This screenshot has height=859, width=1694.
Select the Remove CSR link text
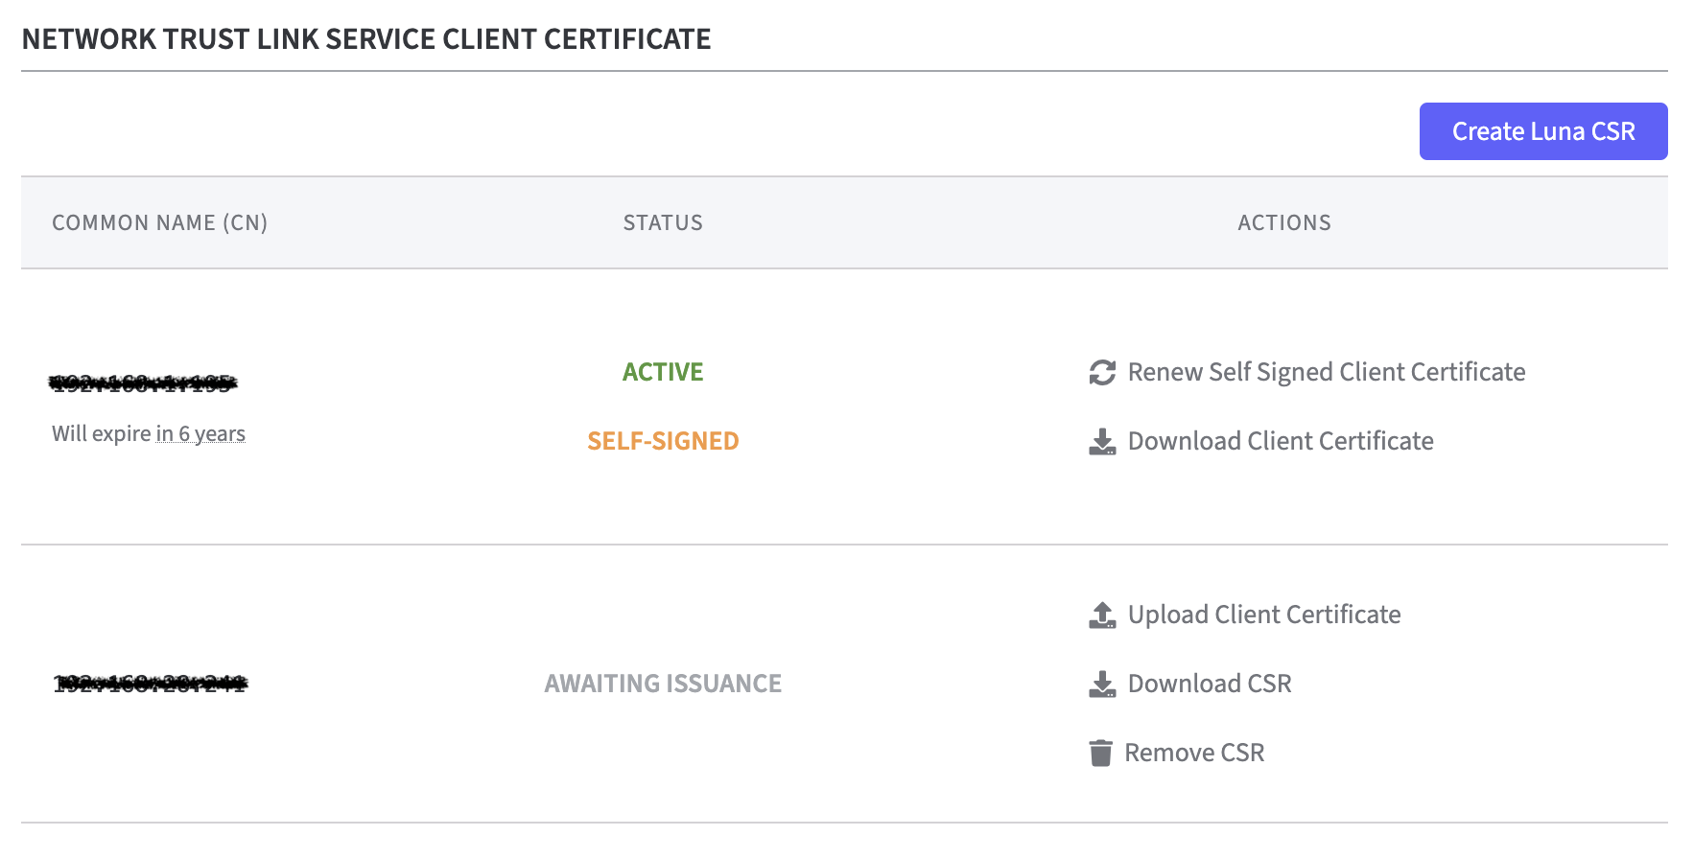point(1193,753)
